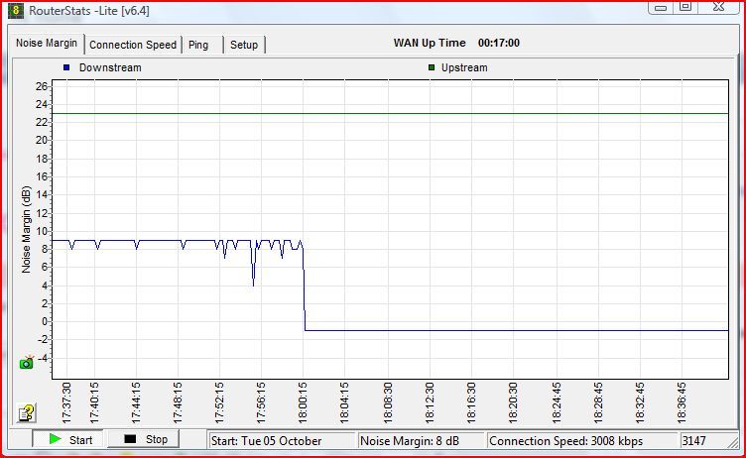Click the green Upstream legend marker

coord(432,67)
